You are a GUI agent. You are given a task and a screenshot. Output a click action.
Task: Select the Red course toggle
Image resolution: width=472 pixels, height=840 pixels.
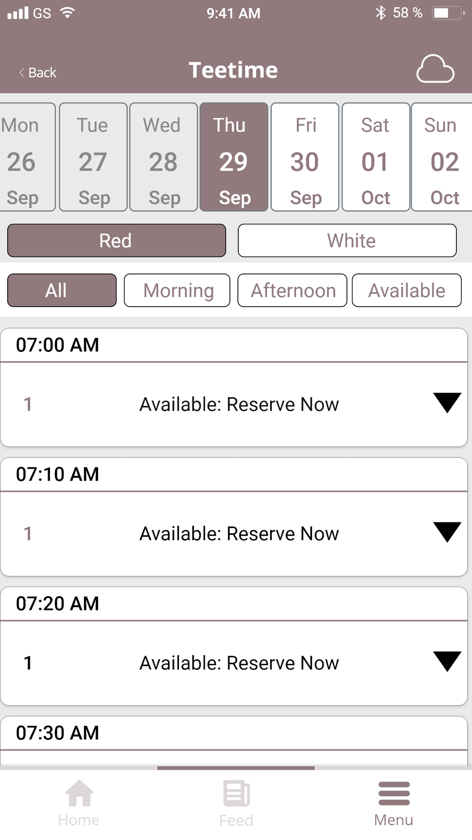coord(117,240)
